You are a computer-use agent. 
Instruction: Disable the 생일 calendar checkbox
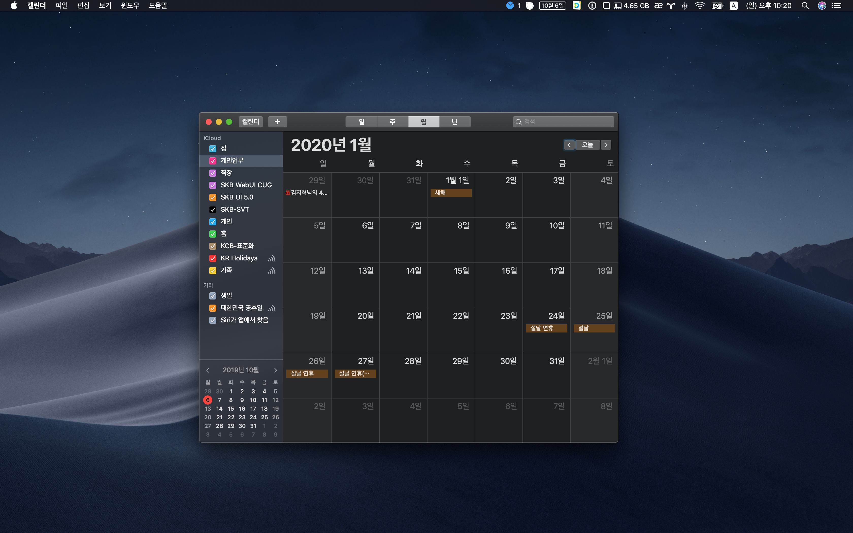tap(212, 296)
